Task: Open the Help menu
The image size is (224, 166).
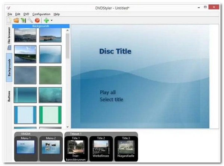Action: [57, 14]
